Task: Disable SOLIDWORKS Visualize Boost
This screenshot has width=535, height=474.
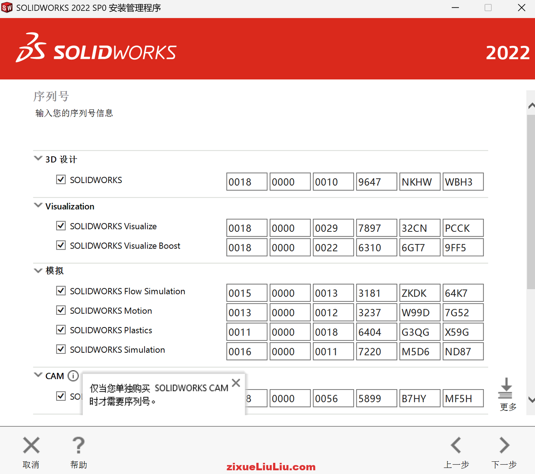Action: point(61,245)
